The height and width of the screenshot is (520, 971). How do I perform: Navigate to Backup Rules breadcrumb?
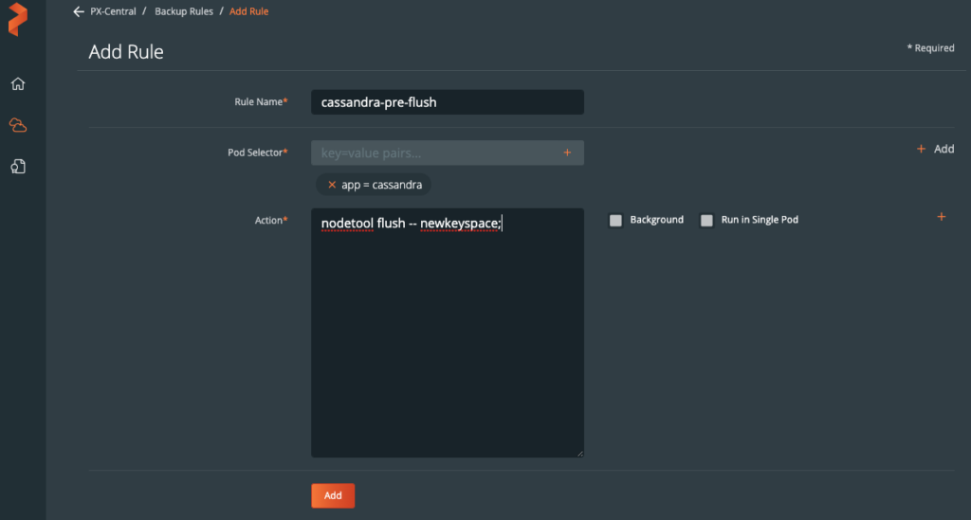pos(184,12)
